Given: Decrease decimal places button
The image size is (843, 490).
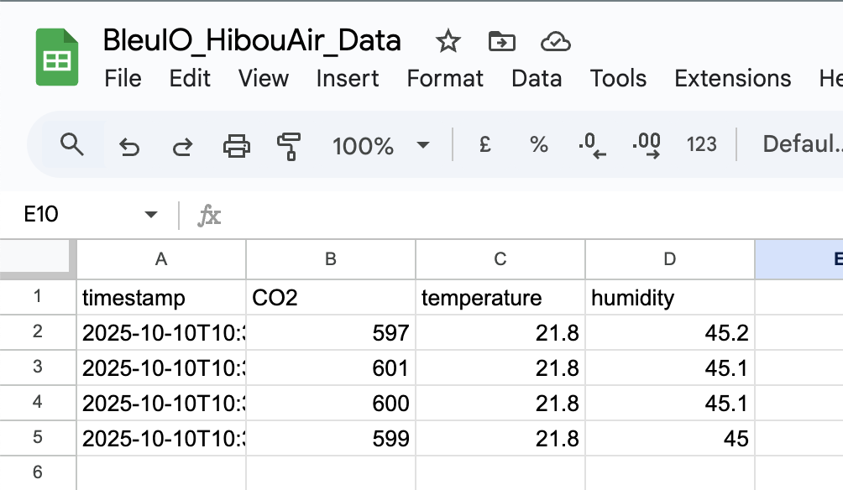Looking at the screenshot, I should (x=592, y=145).
